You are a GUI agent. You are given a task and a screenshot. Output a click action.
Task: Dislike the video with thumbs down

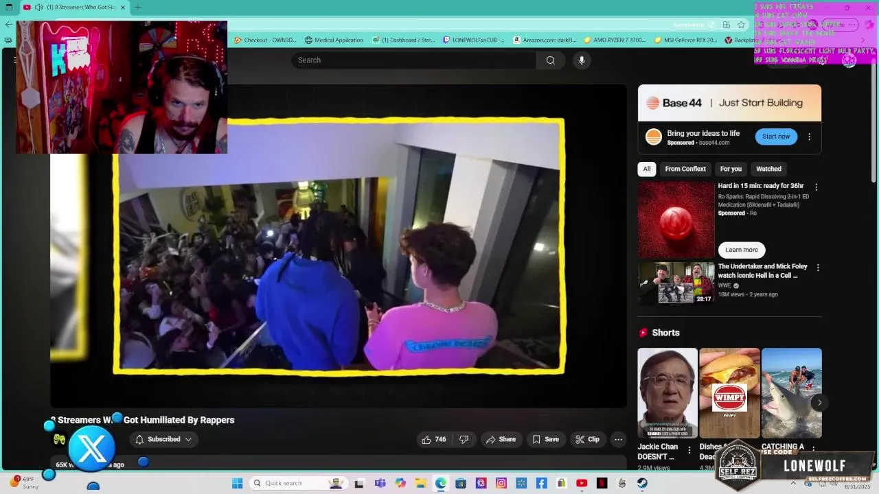(464, 439)
